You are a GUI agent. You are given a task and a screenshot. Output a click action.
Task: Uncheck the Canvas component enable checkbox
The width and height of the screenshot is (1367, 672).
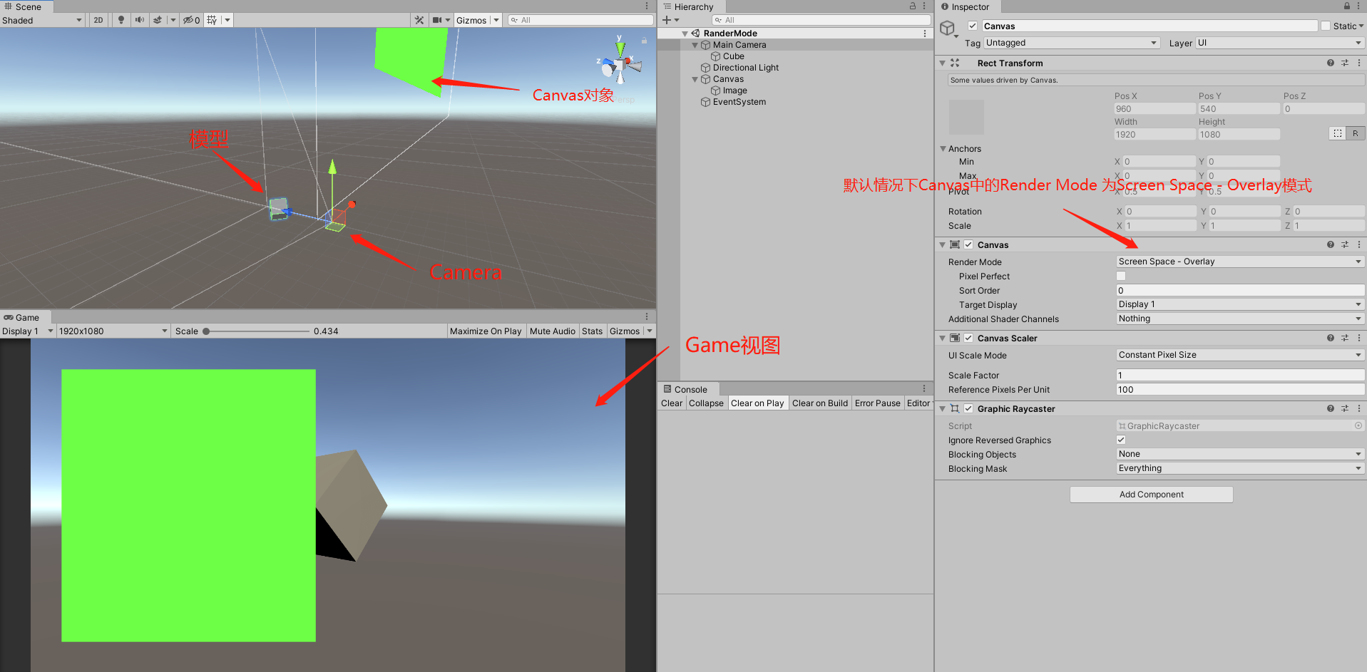click(968, 244)
